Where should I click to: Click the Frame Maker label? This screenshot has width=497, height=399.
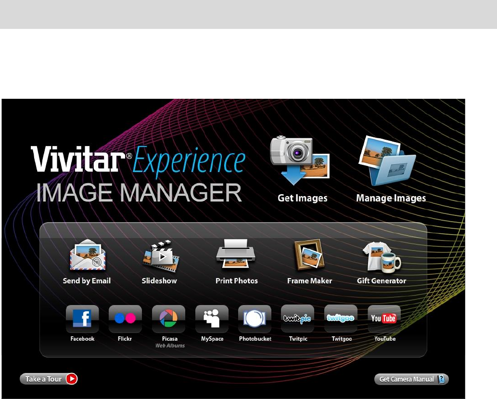[309, 281]
